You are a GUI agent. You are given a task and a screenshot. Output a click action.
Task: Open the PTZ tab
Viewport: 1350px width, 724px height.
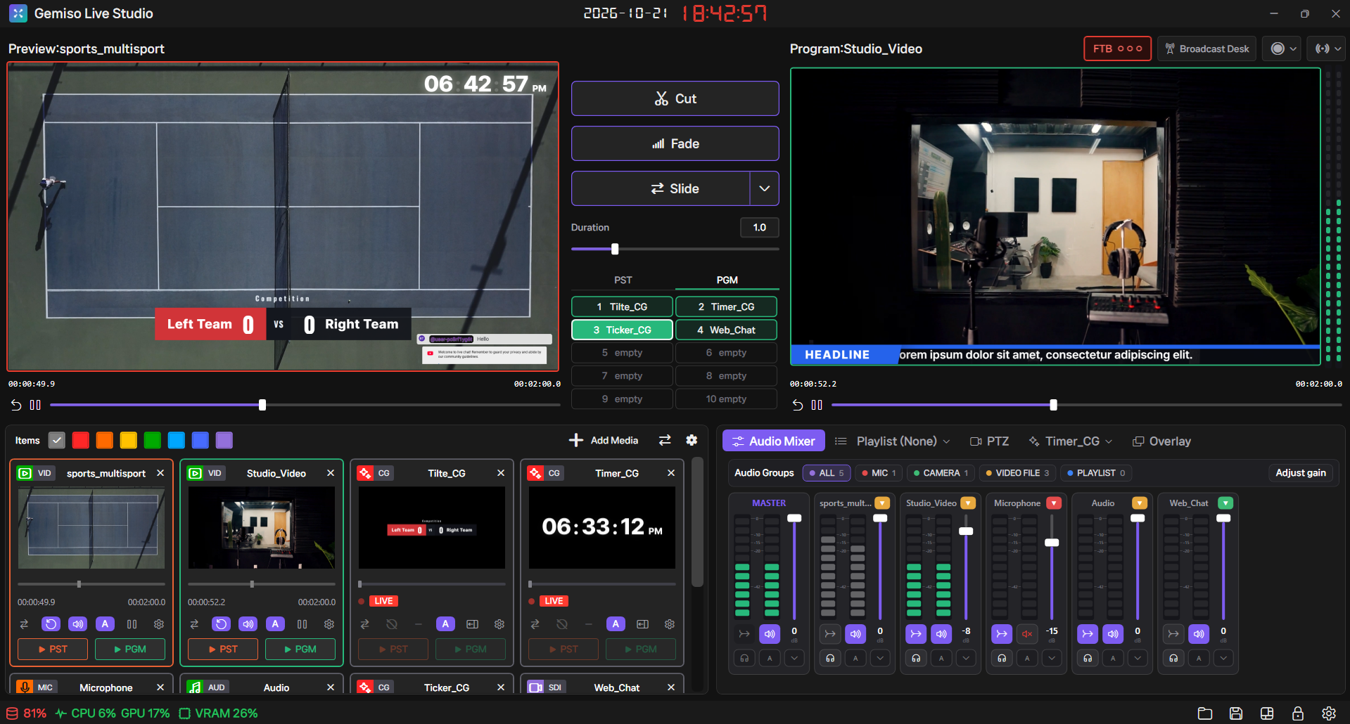point(989,441)
